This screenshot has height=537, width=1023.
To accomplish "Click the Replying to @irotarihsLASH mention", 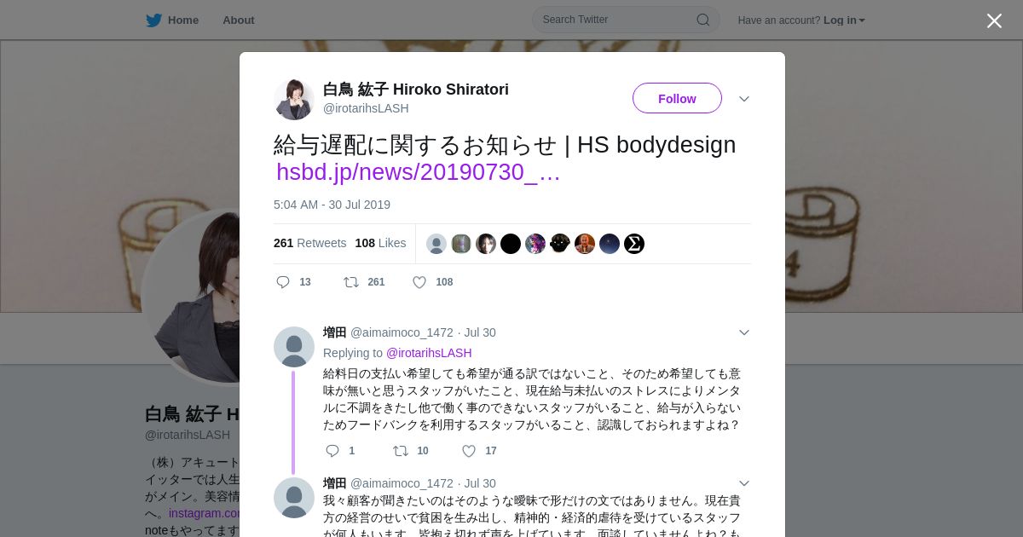I will click(x=429, y=353).
